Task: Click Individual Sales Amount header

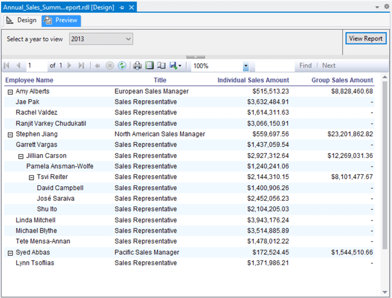Action: click(x=253, y=80)
